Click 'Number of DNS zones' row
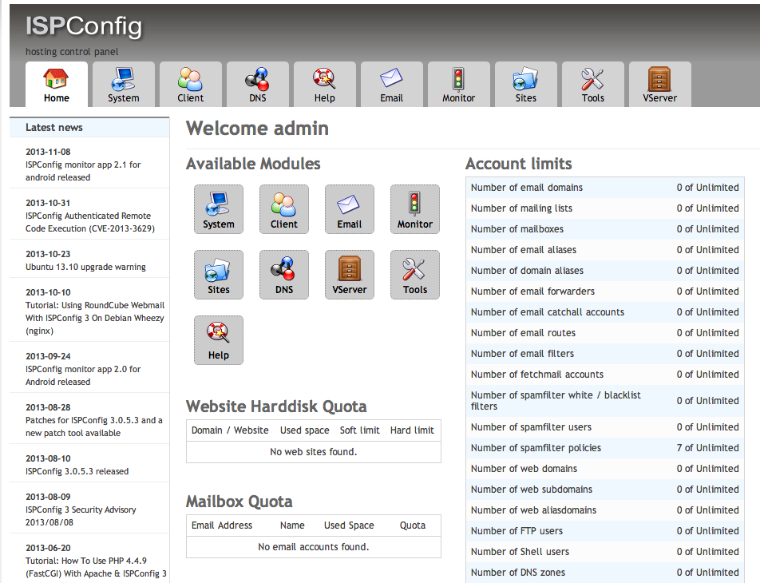This screenshot has width=760, height=583. tap(605, 573)
